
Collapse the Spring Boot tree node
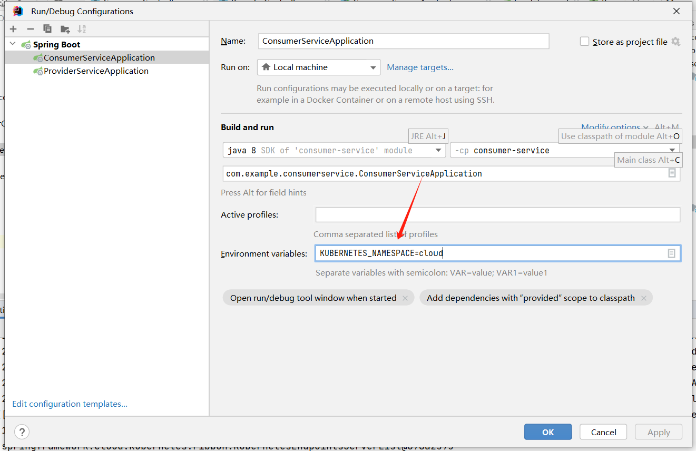click(13, 44)
